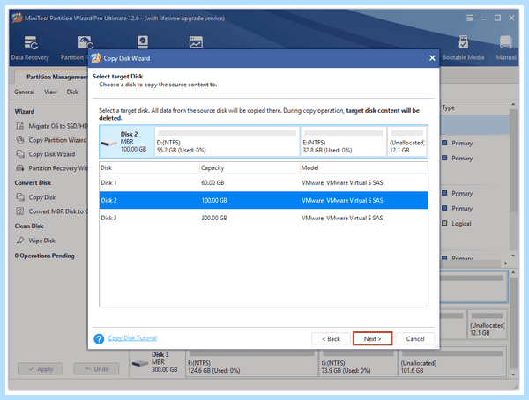
Task: Open the Copy Disk Tutorial link
Action: 132,338
